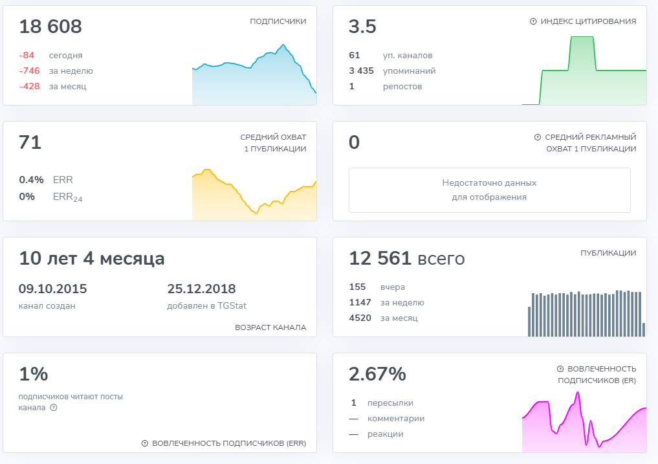Screen dimensions: 658x464
Task: Click the 'Недостаточно данных для отображения' box
Action: (x=489, y=190)
